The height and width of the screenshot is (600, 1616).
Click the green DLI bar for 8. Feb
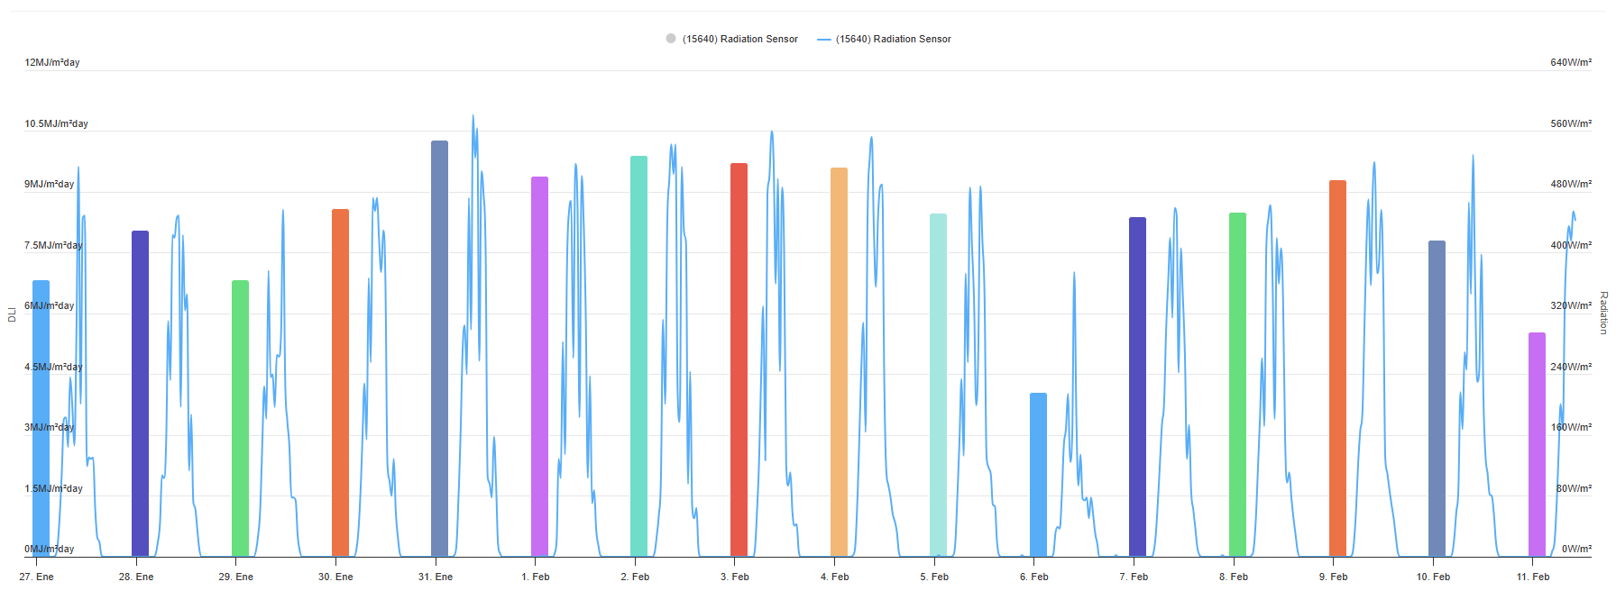point(1237,385)
